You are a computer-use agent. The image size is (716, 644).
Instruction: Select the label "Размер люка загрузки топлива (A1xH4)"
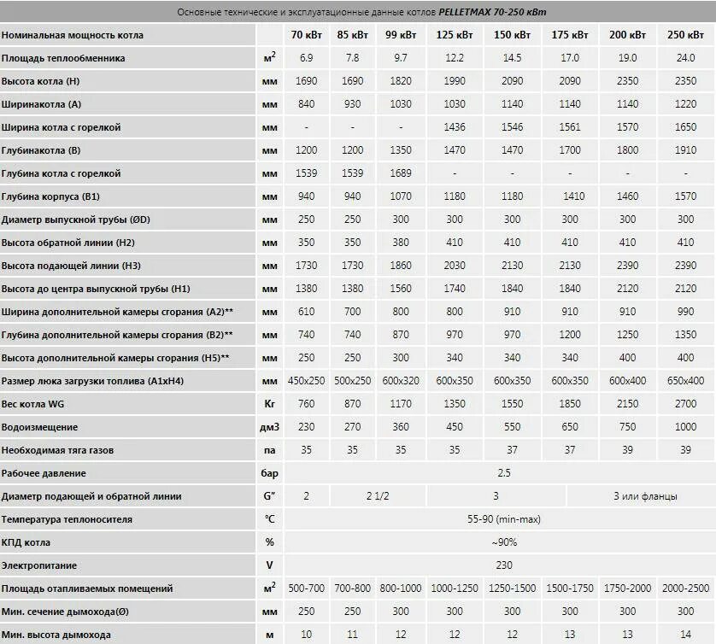tap(92, 381)
